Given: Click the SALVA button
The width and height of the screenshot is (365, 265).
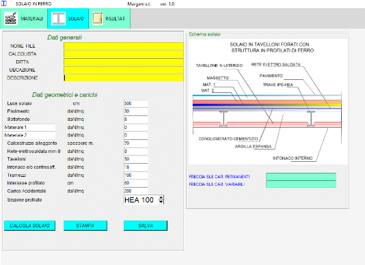Looking at the screenshot, I should (146, 225).
